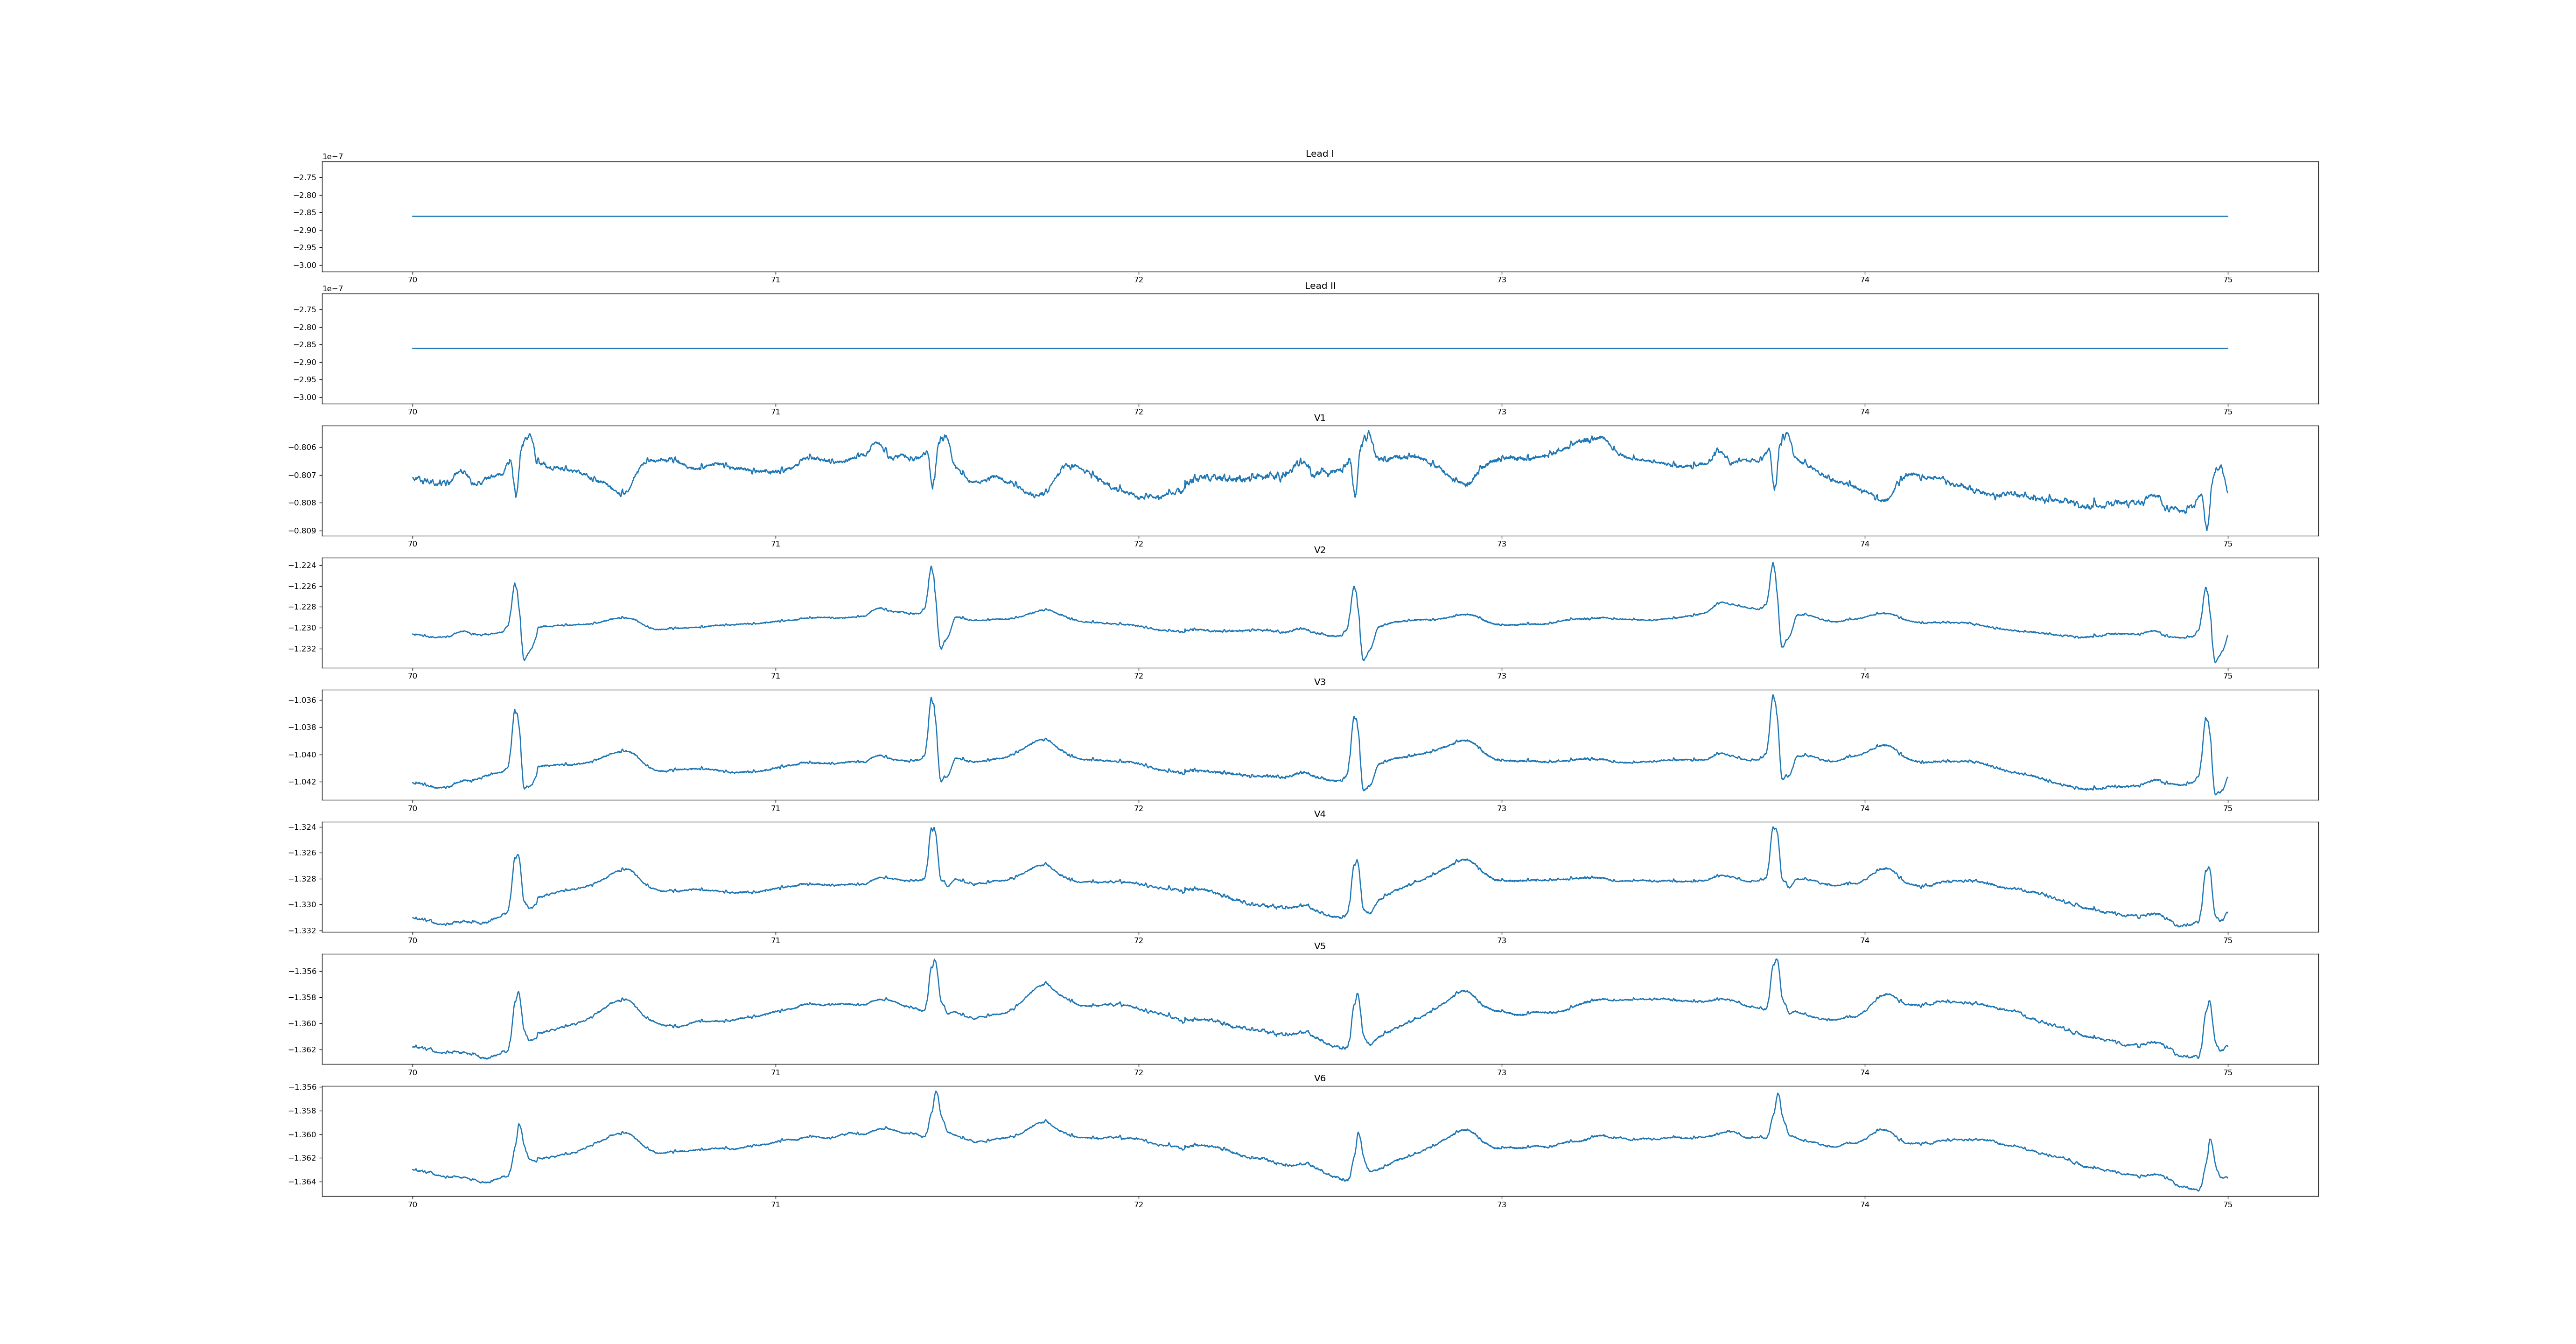
Task: Click the -0.809 y-axis label on V1
Action: pos(303,531)
